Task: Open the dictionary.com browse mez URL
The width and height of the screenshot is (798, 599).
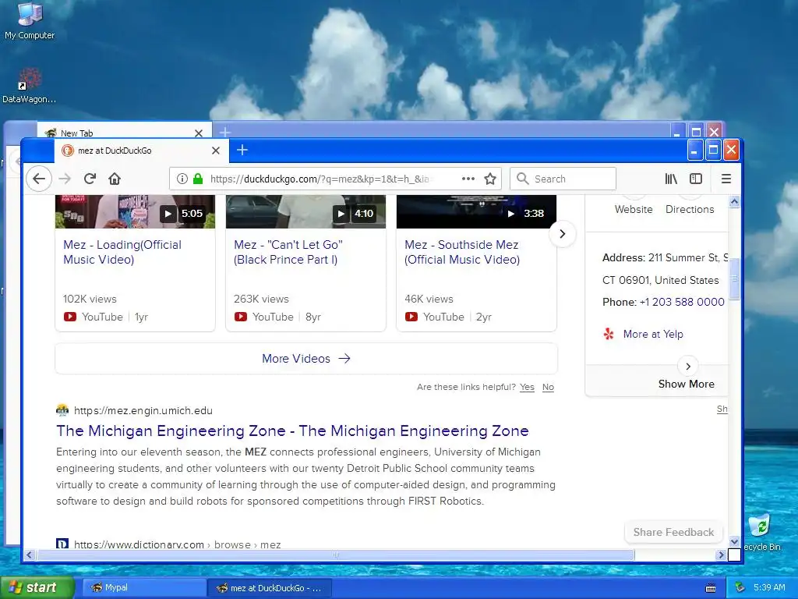Action: point(177,544)
